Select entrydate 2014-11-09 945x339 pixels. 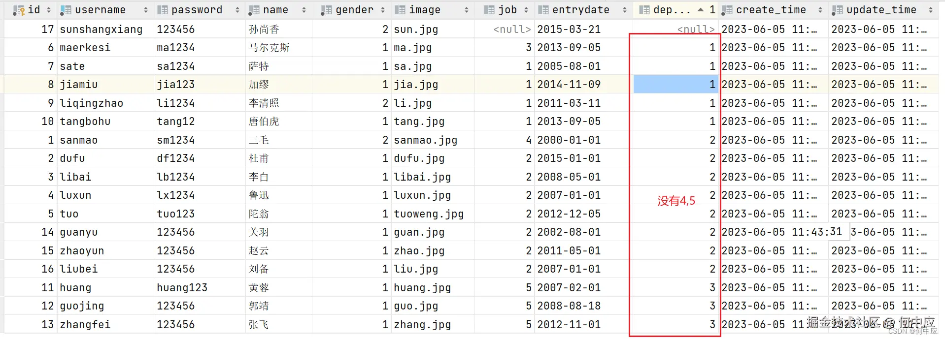583,85
